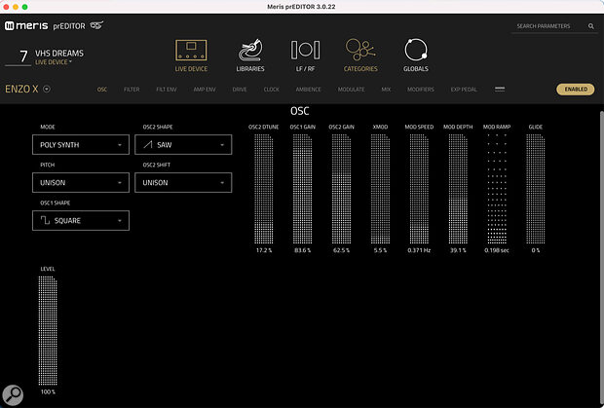Open the LF / RF icon

point(305,50)
